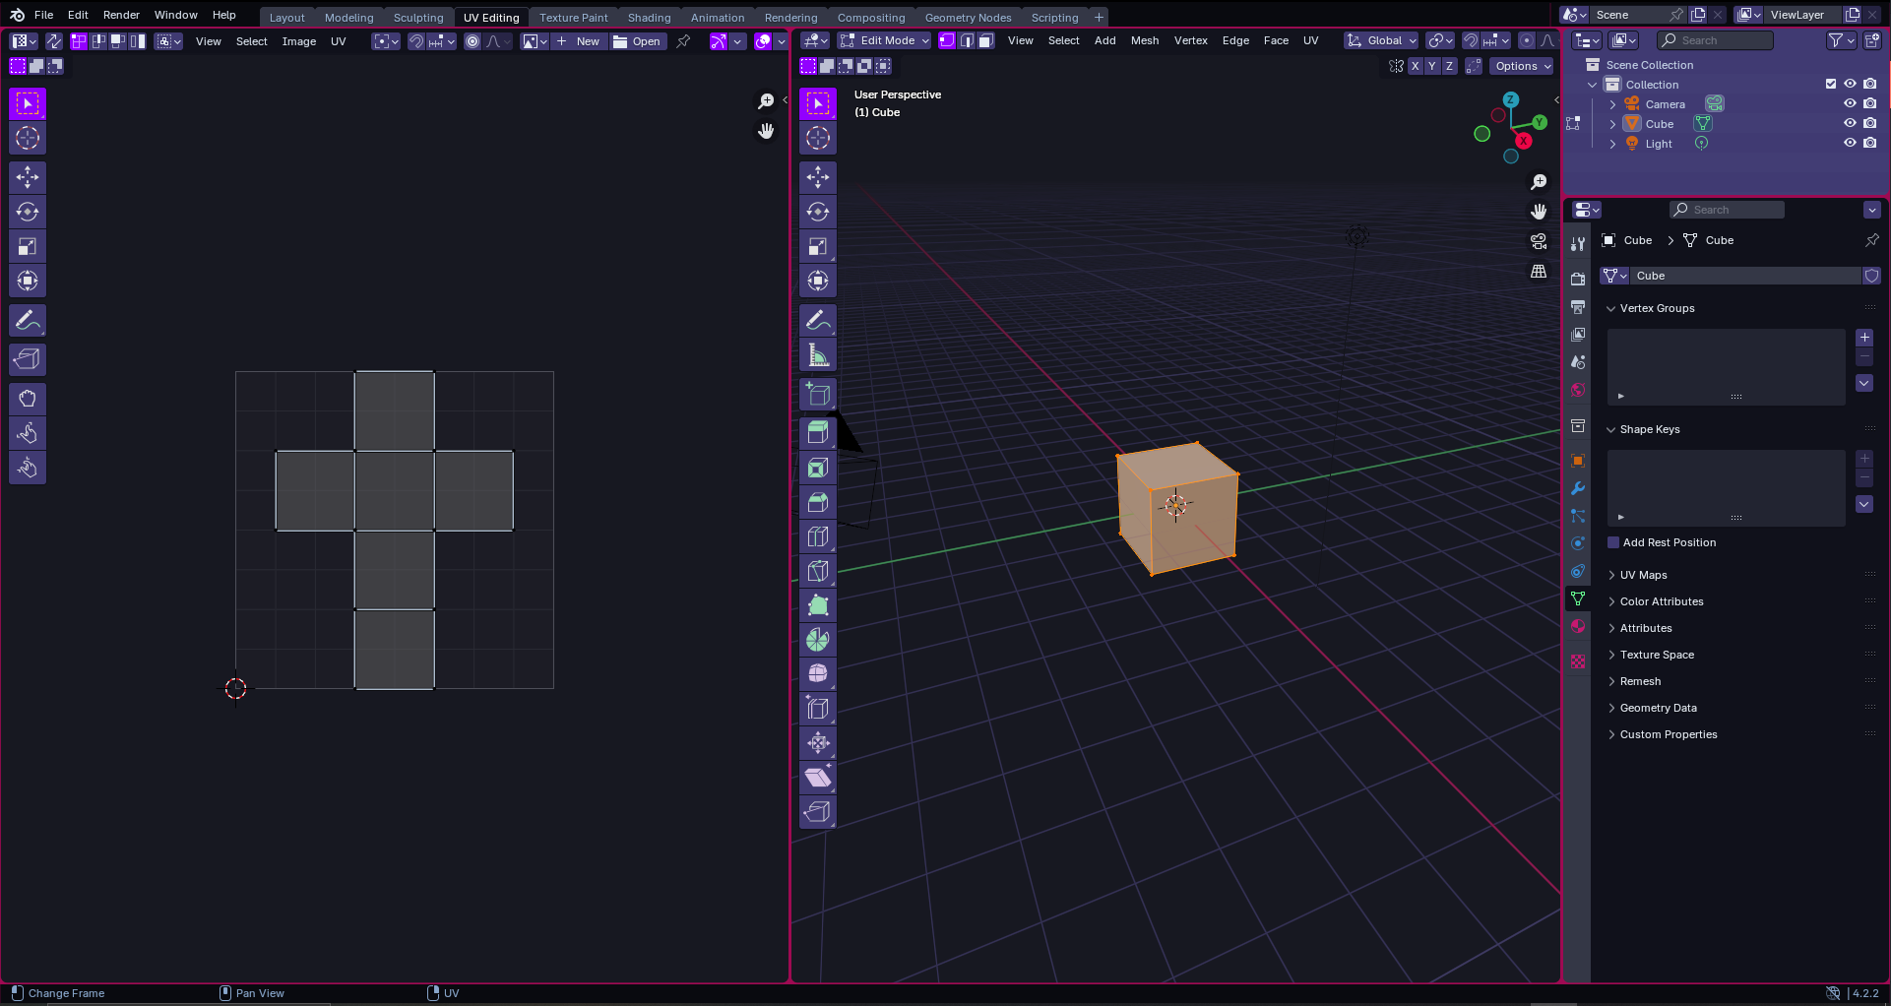Select the Extrude Region tool
The image size is (1891, 1006).
pos(818,433)
